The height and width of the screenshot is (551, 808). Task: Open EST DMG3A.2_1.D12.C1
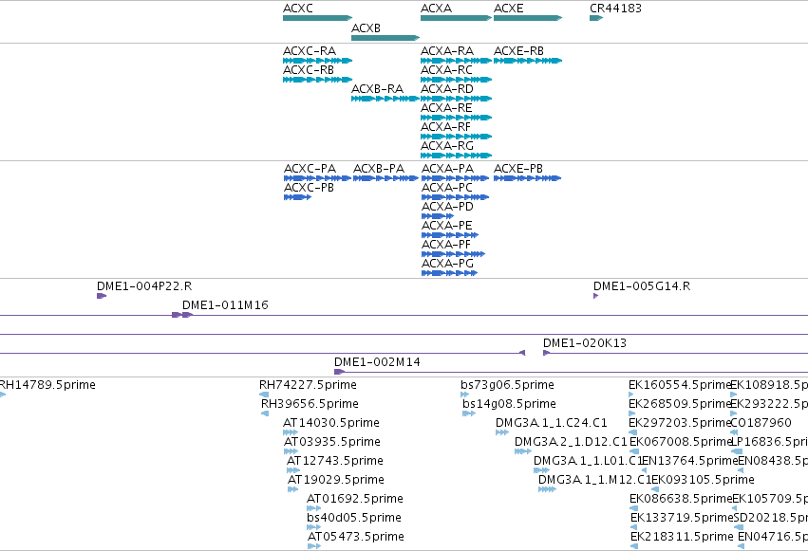click(x=523, y=451)
